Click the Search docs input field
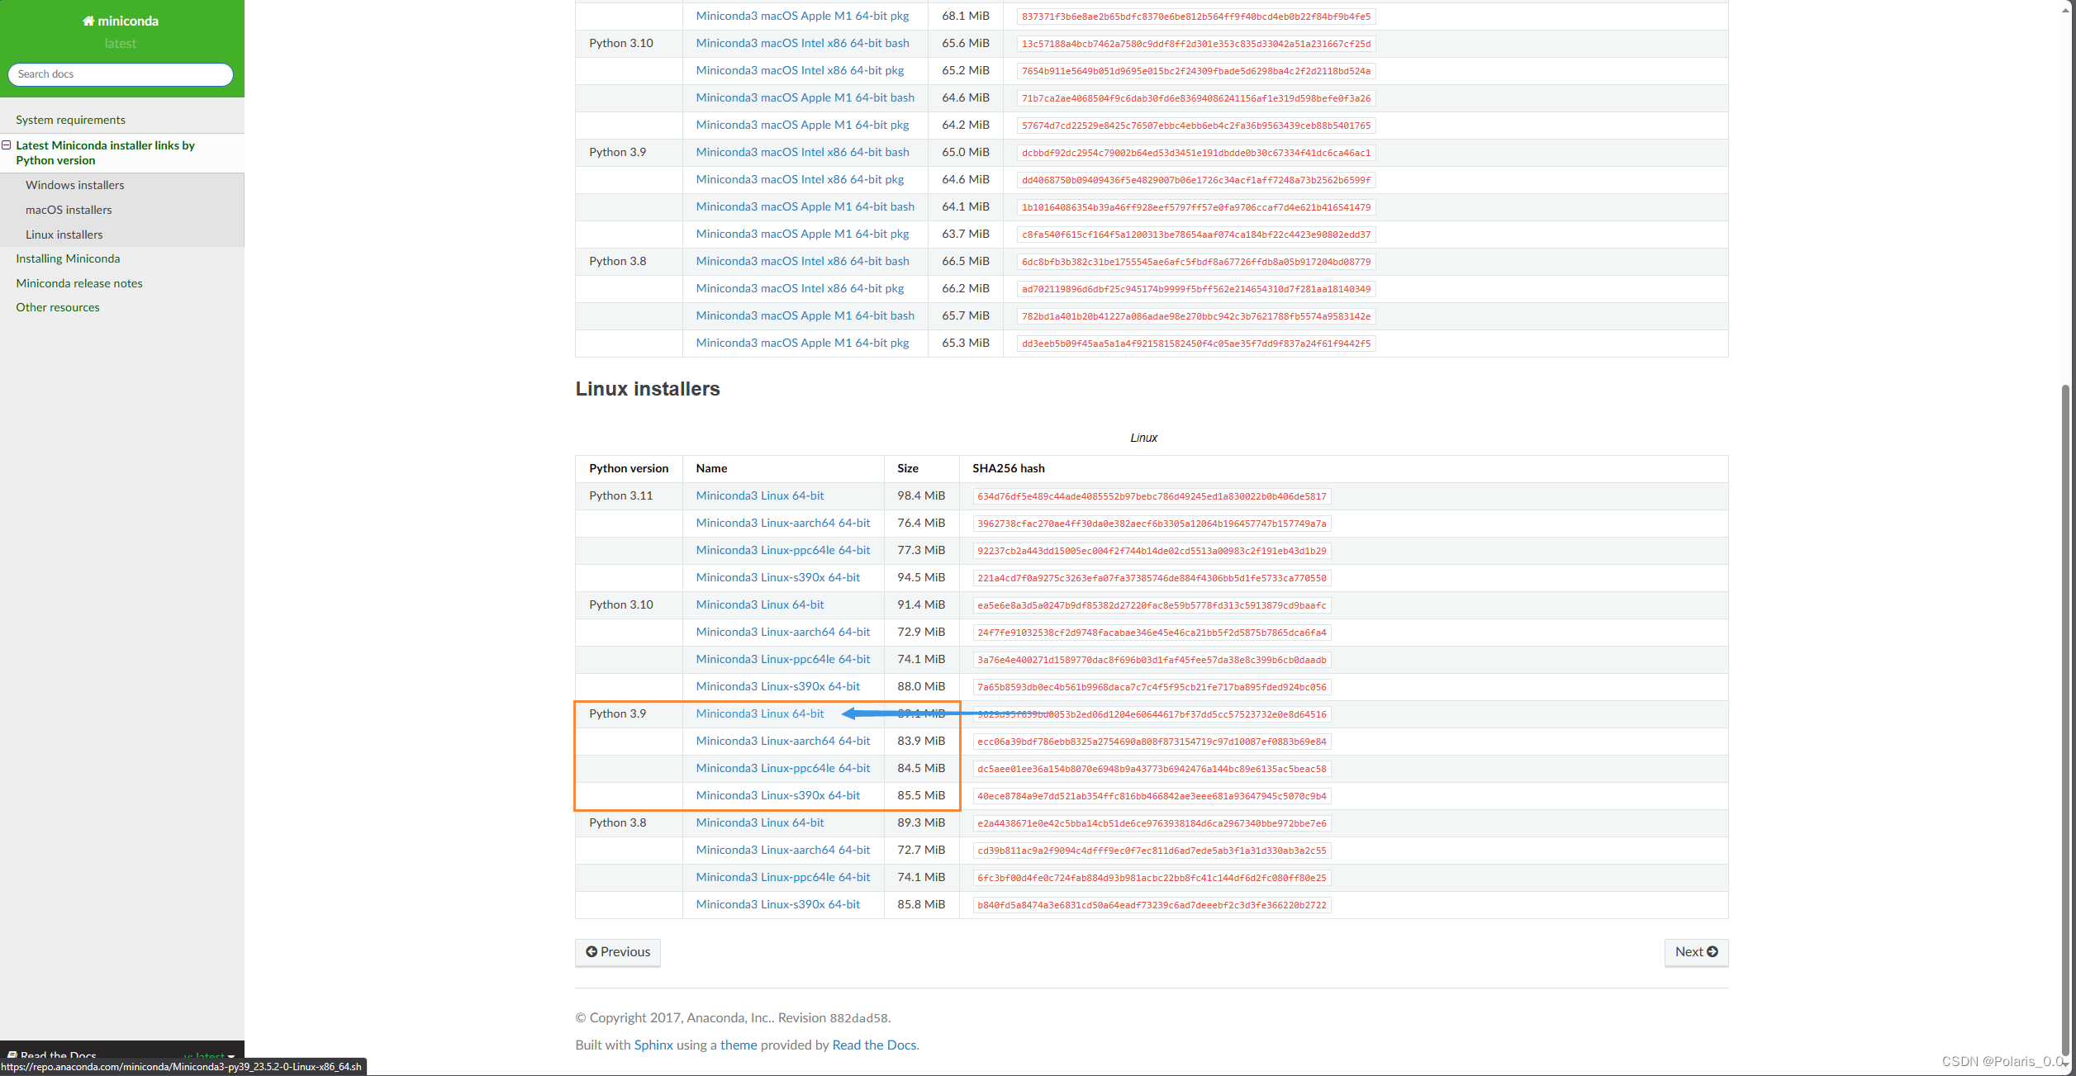2076x1076 pixels. click(121, 74)
